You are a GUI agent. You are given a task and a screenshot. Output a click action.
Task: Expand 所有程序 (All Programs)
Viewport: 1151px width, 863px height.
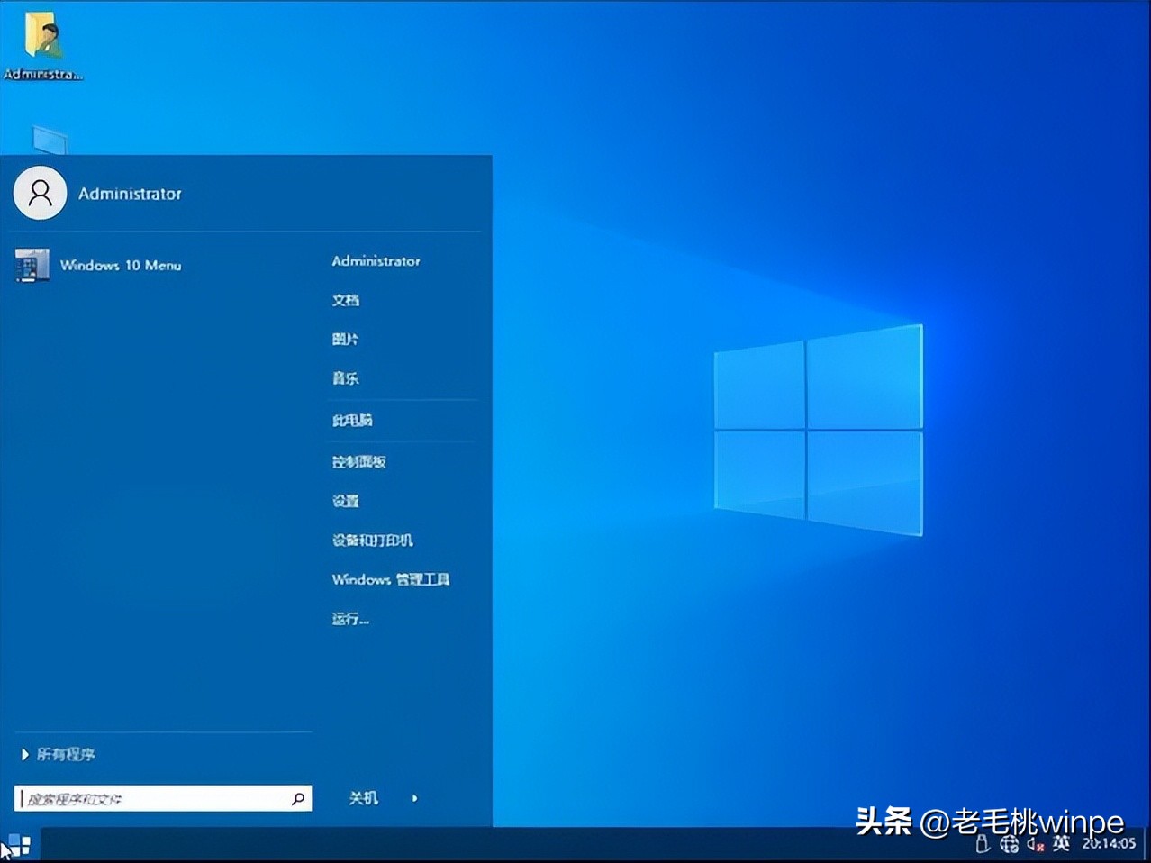[67, 755]
